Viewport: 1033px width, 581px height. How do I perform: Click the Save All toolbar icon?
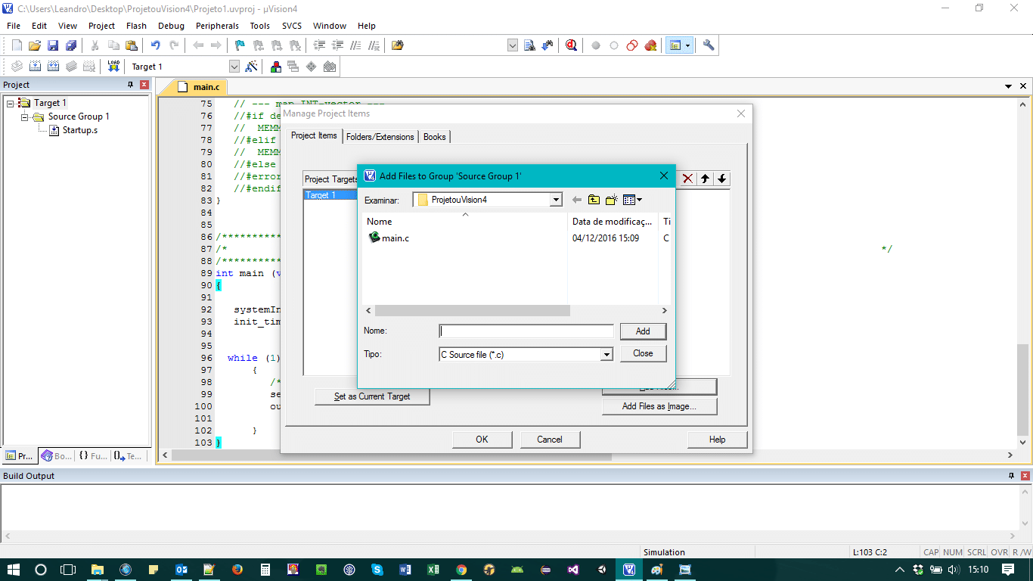click(71, 45)
